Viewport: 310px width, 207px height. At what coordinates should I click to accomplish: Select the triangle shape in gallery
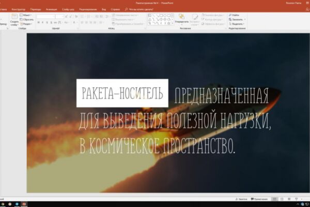click(150, 19)
